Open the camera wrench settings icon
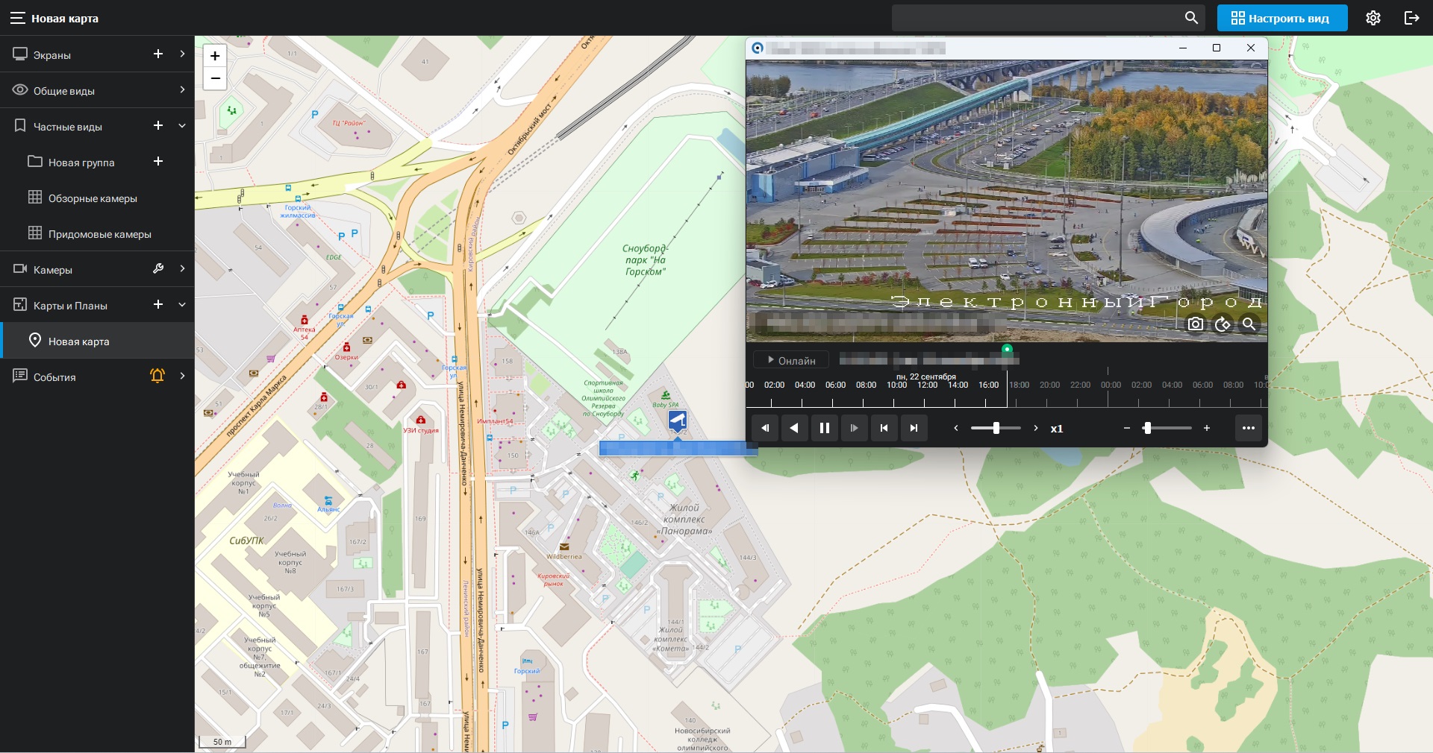This screenshot has height=753, width=1433. (158, 269)
